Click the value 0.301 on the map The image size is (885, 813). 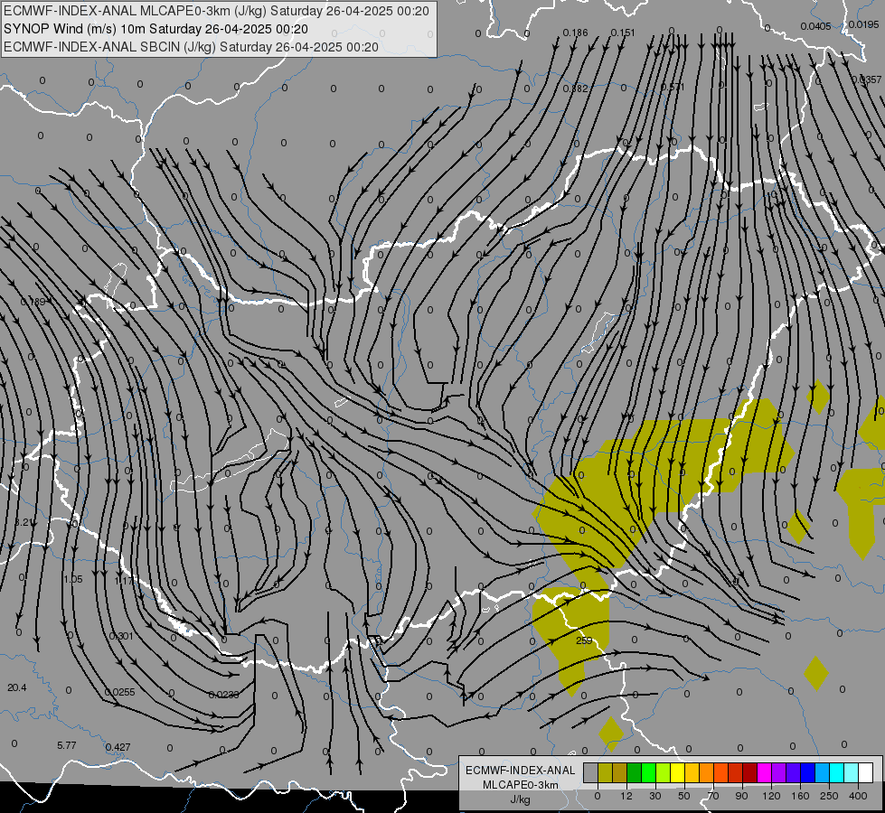click(121, 637)
